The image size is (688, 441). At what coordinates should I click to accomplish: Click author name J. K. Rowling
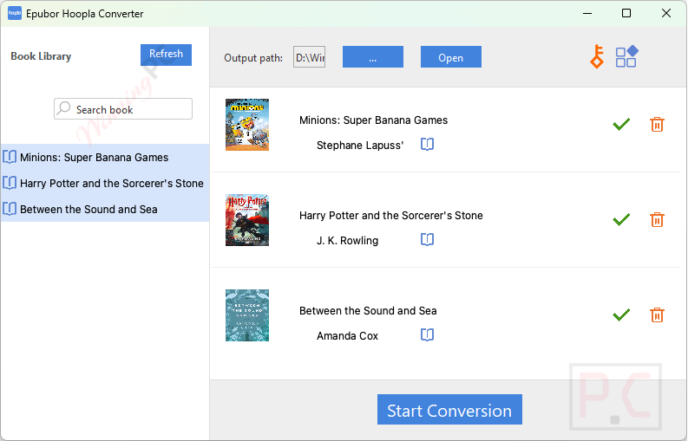click(x=348, y=241)
